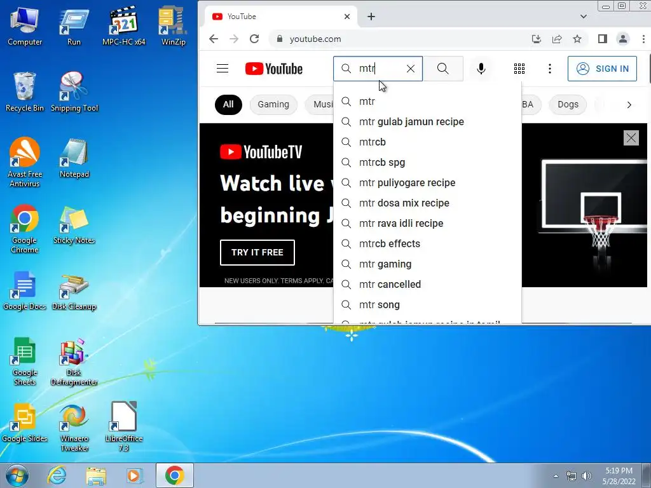Choose suggestion 'mtr dosa mix recipe'
This screenshot has width=651, height=488.
click(427, 203)
